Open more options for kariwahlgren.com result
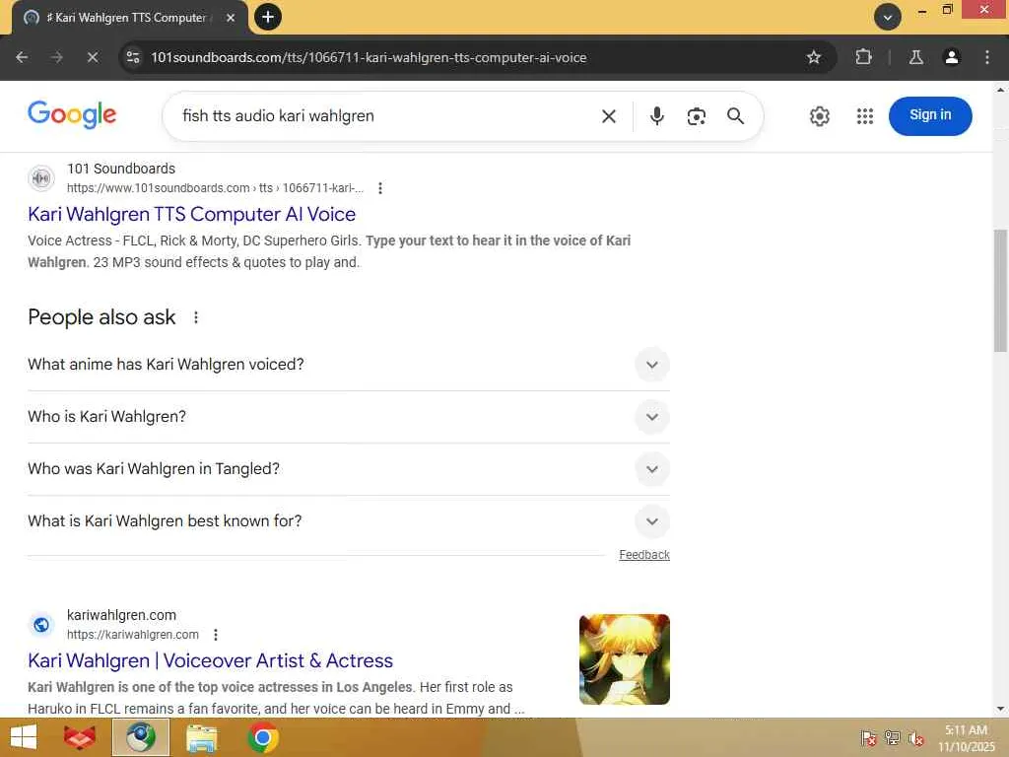This screenshot has height=757, width=1009. 216,635
